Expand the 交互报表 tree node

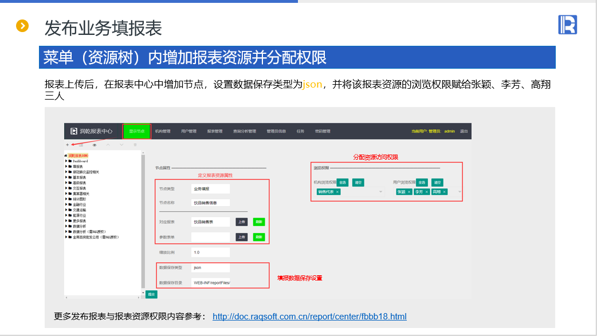click(x=66, y=188)
